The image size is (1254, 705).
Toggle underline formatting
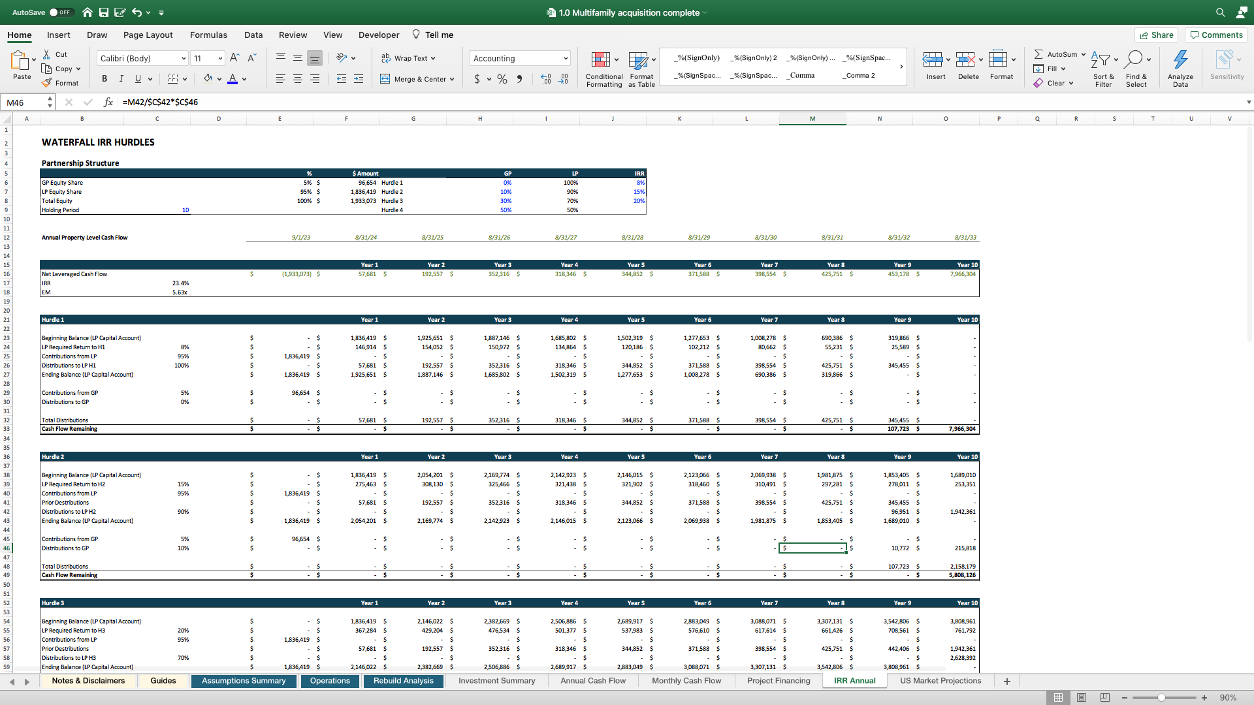pos(137,78)
